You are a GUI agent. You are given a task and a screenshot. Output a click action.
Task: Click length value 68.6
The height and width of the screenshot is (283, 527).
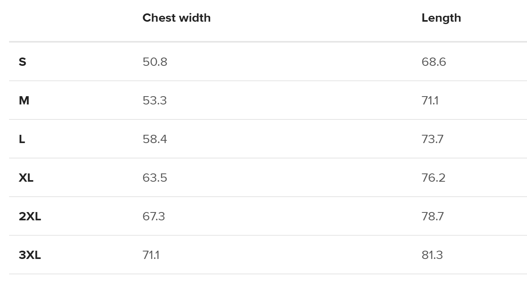(434, 62)
